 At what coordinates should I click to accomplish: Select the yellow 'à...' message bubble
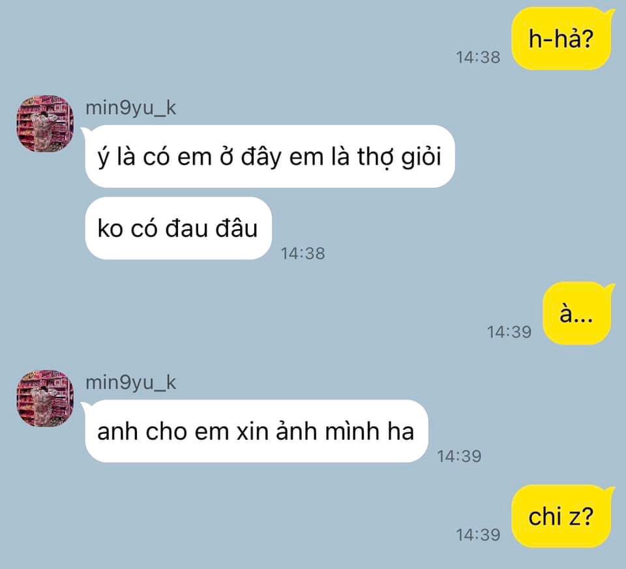[578, 313]
